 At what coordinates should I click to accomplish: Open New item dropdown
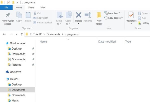coord(112,13)
